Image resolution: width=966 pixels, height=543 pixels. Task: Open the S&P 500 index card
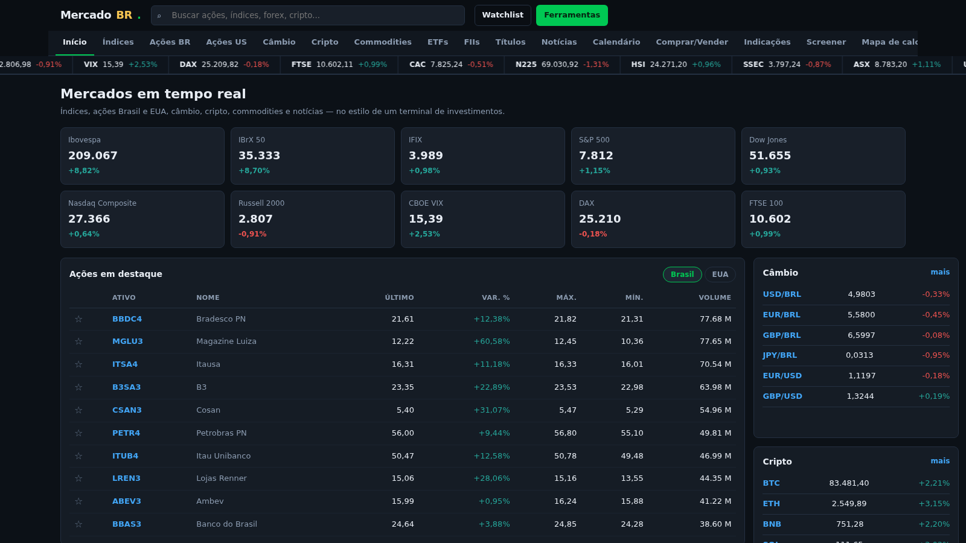(653, 156)
